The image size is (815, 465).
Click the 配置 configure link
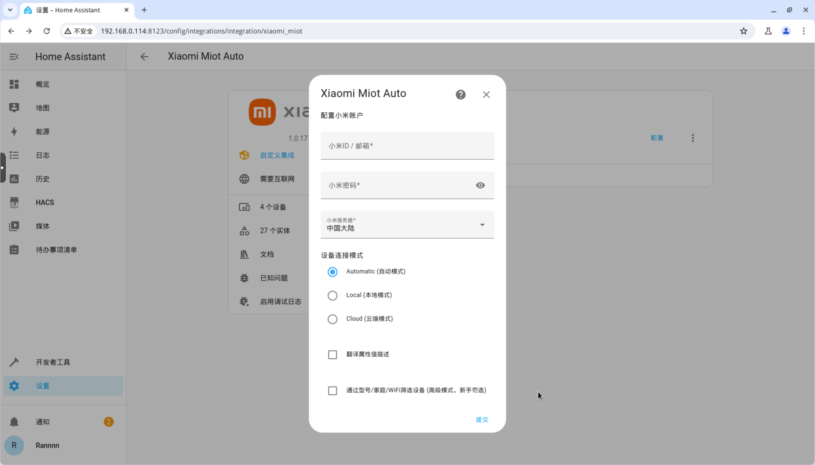click(657, 138)
